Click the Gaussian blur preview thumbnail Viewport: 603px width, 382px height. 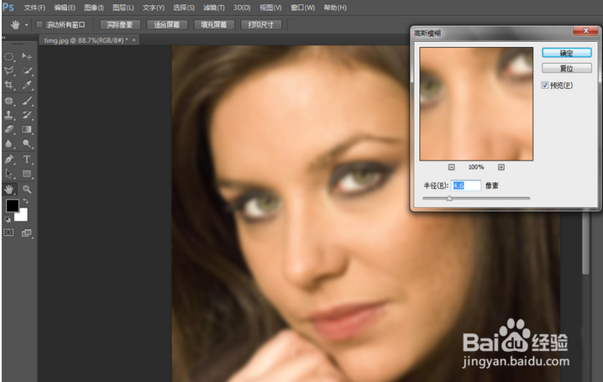click(476, 104)
